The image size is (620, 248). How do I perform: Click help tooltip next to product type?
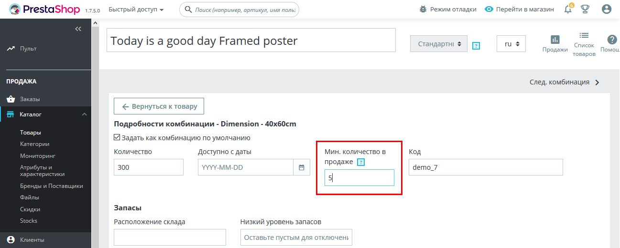click(476, 46)
